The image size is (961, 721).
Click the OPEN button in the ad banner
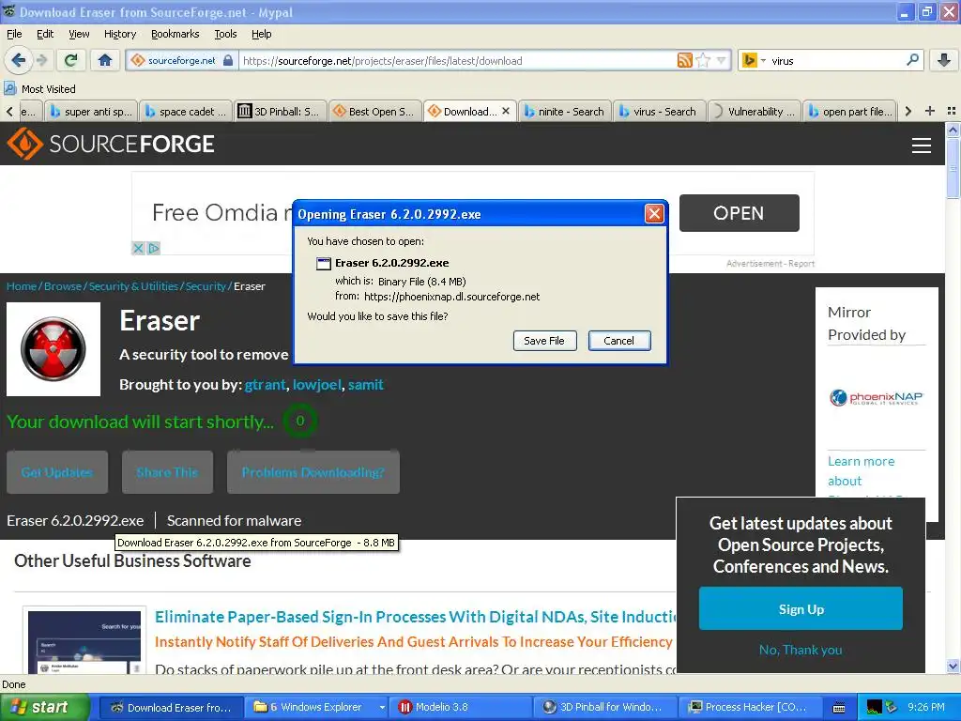pos(740,213)
